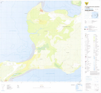Select the NAMTABUNG sheet title
Screen dimensions: 101x93
click(x=89, y=10)
